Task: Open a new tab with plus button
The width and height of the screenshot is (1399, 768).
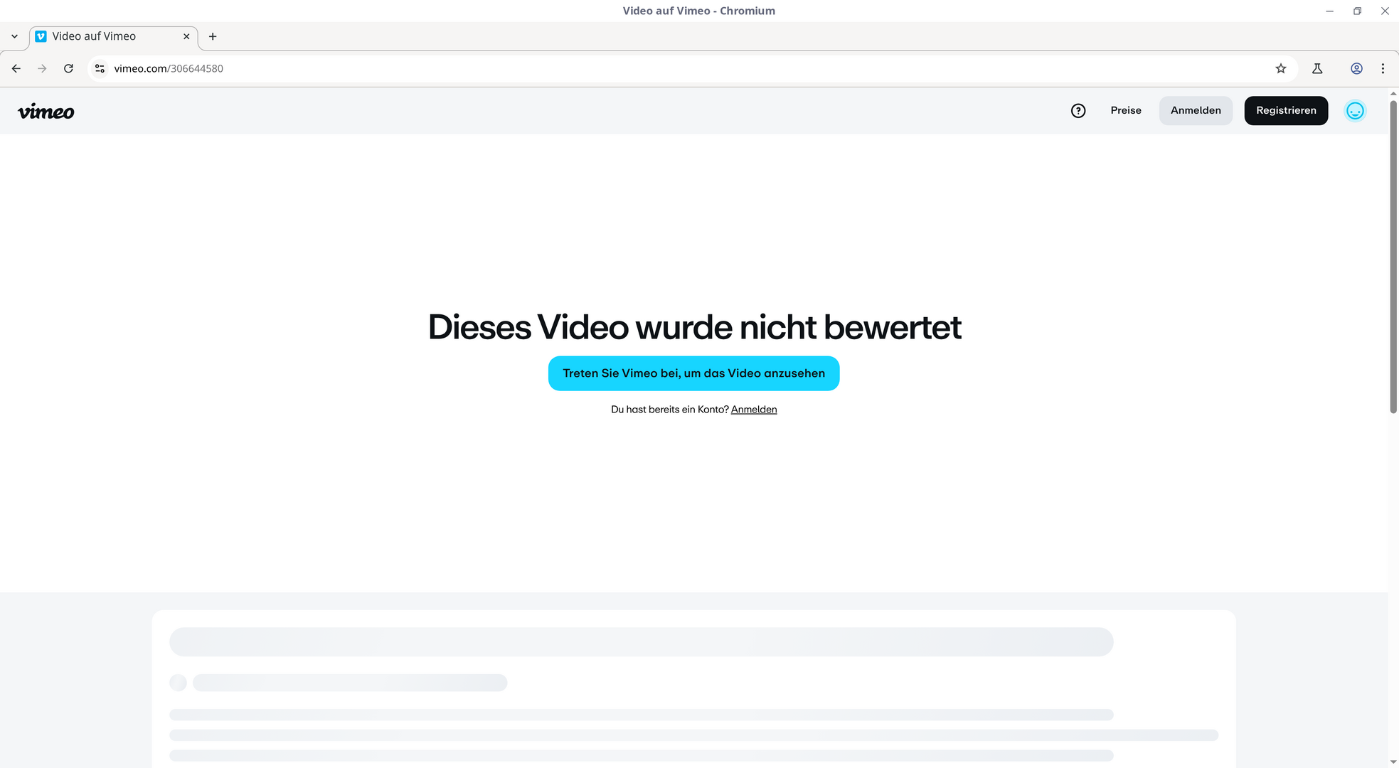Action: point(213,36)
